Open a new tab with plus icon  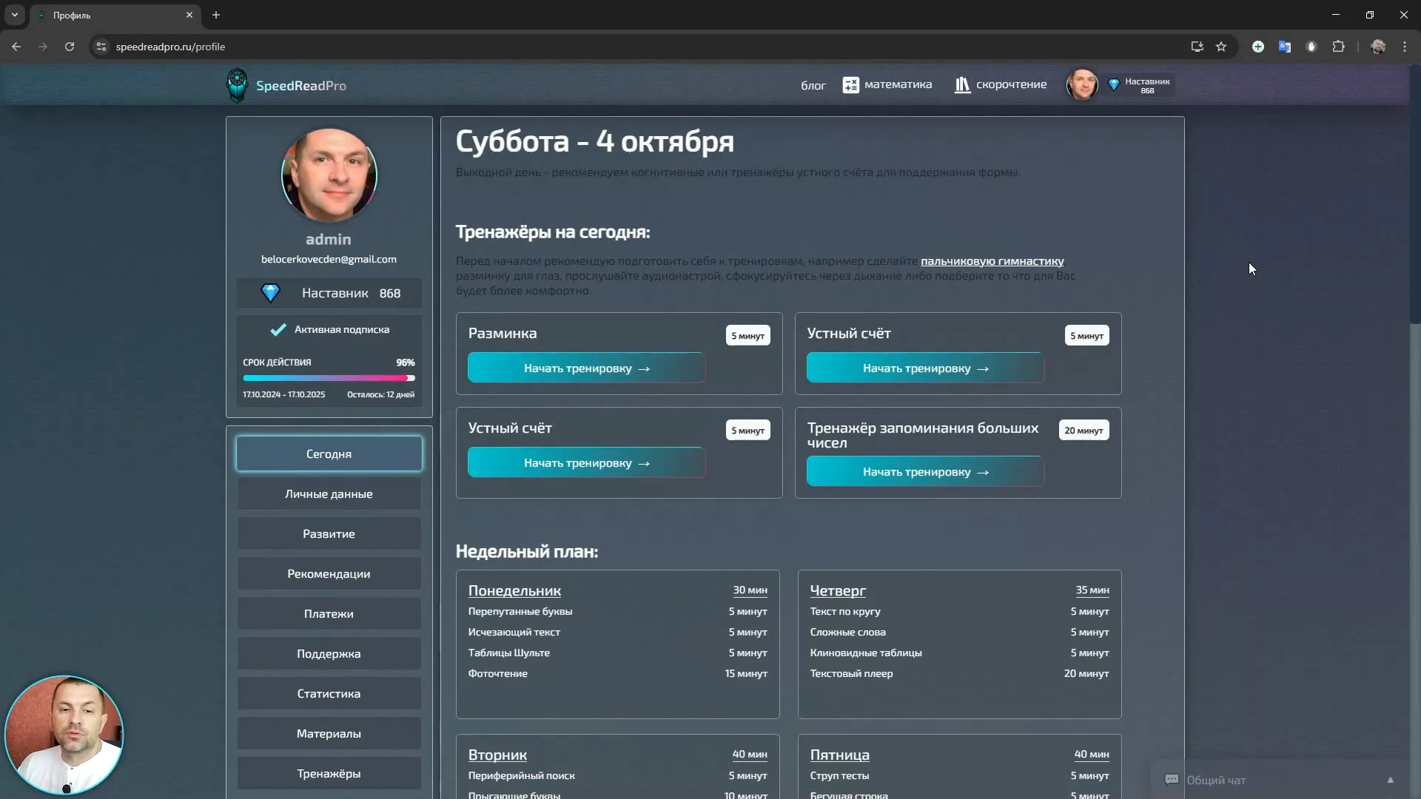(x=216, y=15)
